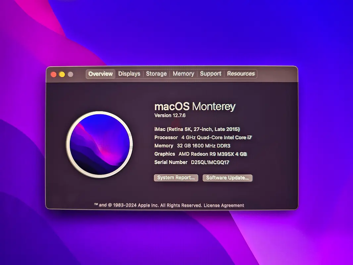Screen dimensions: 353x265
Task: Minimize window with the yellow button
Action: click(62, 75)
